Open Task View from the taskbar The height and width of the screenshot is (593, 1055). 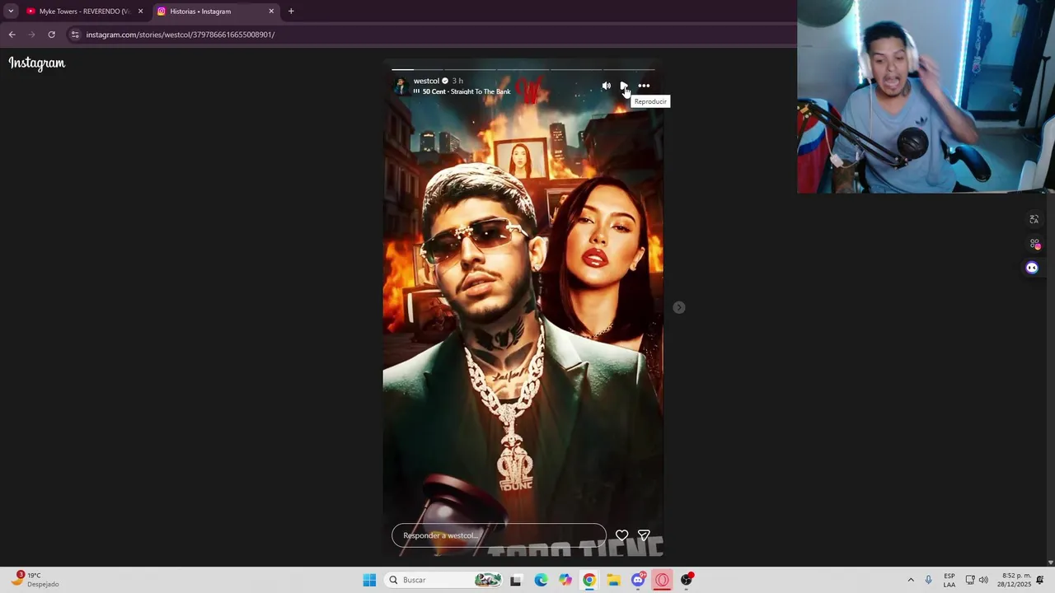[x=516, y=580]
